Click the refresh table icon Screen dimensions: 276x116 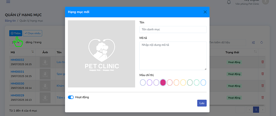(x=262, y=42)
